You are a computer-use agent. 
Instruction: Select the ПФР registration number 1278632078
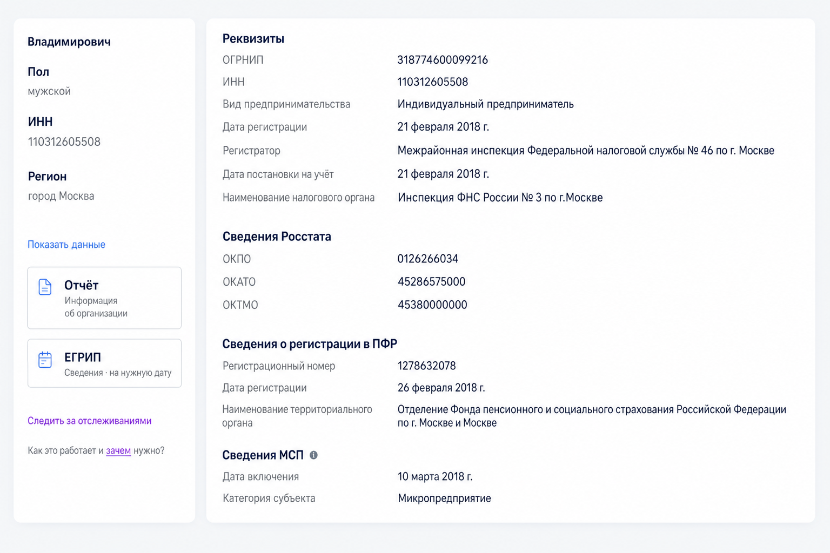[427, 366]
